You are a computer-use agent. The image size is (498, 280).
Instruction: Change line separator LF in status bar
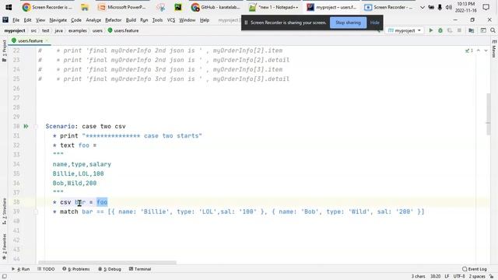447,276
